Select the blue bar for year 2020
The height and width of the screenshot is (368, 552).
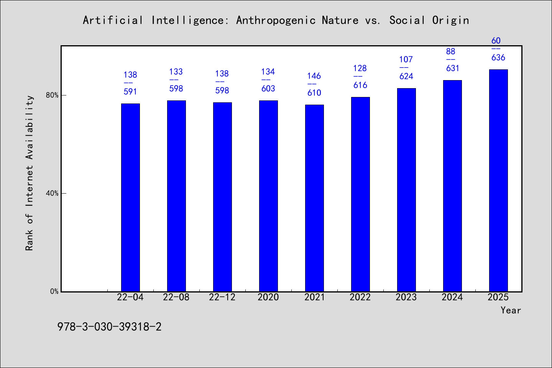(268, 196)
